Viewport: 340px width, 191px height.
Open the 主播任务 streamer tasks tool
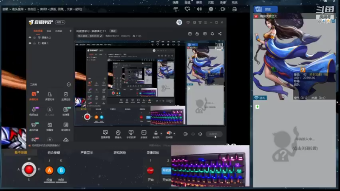(66, 96)
